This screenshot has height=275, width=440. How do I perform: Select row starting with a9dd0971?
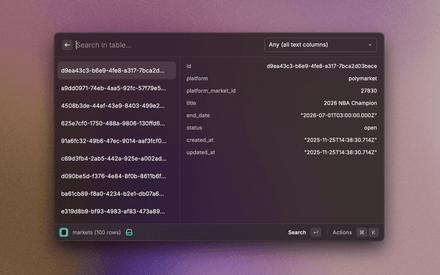point(113,88)
